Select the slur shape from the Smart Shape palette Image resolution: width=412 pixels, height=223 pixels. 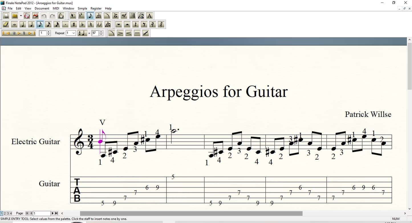[112, 33]
